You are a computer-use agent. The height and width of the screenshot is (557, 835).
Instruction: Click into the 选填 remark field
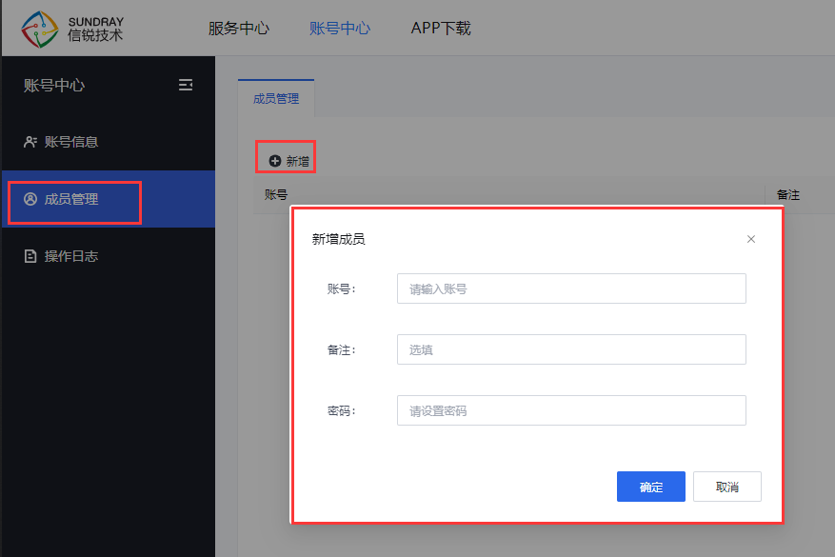tap(571, 349)
